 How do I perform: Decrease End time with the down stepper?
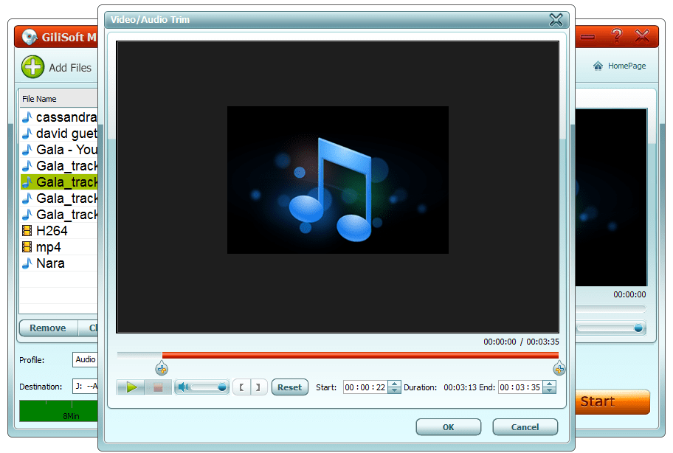click(550, 390)
